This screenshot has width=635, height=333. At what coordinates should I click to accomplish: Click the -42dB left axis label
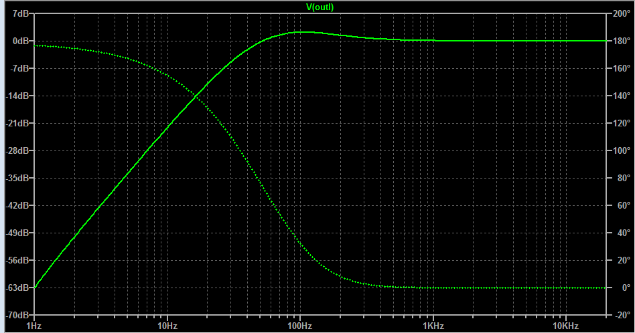[18, 206]
